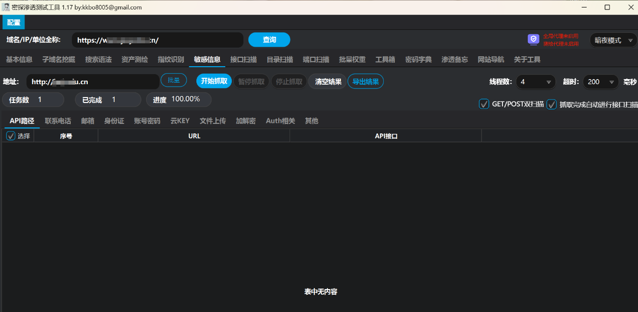Screen dimensions: 638x312
Task: Switch to the 子域名挖掘 tab
Action: click(59, 59)
